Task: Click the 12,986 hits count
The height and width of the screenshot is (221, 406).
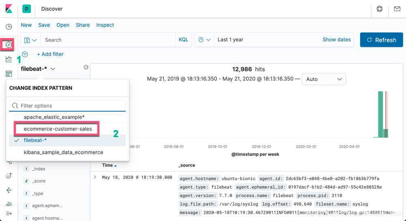Action: coord(249,69)
